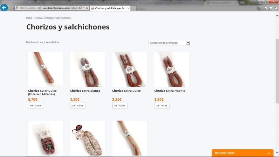Screen dimensions: 279x157
Task: Follow the Inicio breadcrumb link
Action: coord(29,18)
